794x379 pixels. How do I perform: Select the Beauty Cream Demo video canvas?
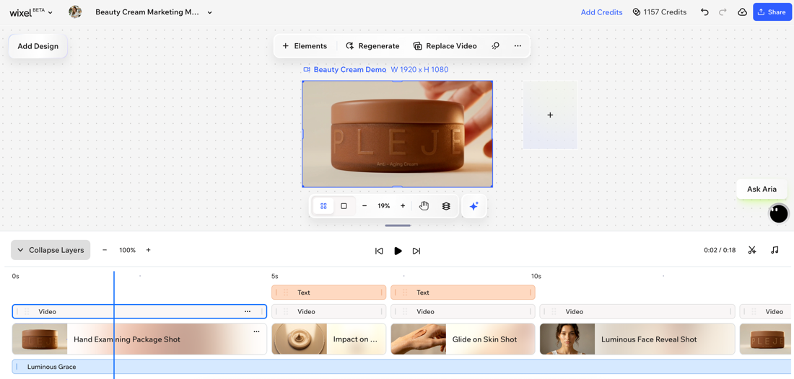pyautogui.click(x=398, y=134)
